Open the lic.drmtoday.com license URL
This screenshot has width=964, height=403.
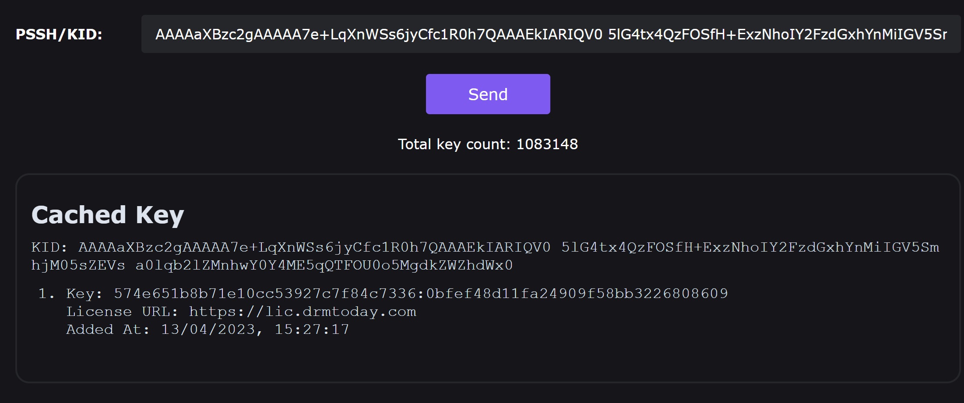[303, 312]
